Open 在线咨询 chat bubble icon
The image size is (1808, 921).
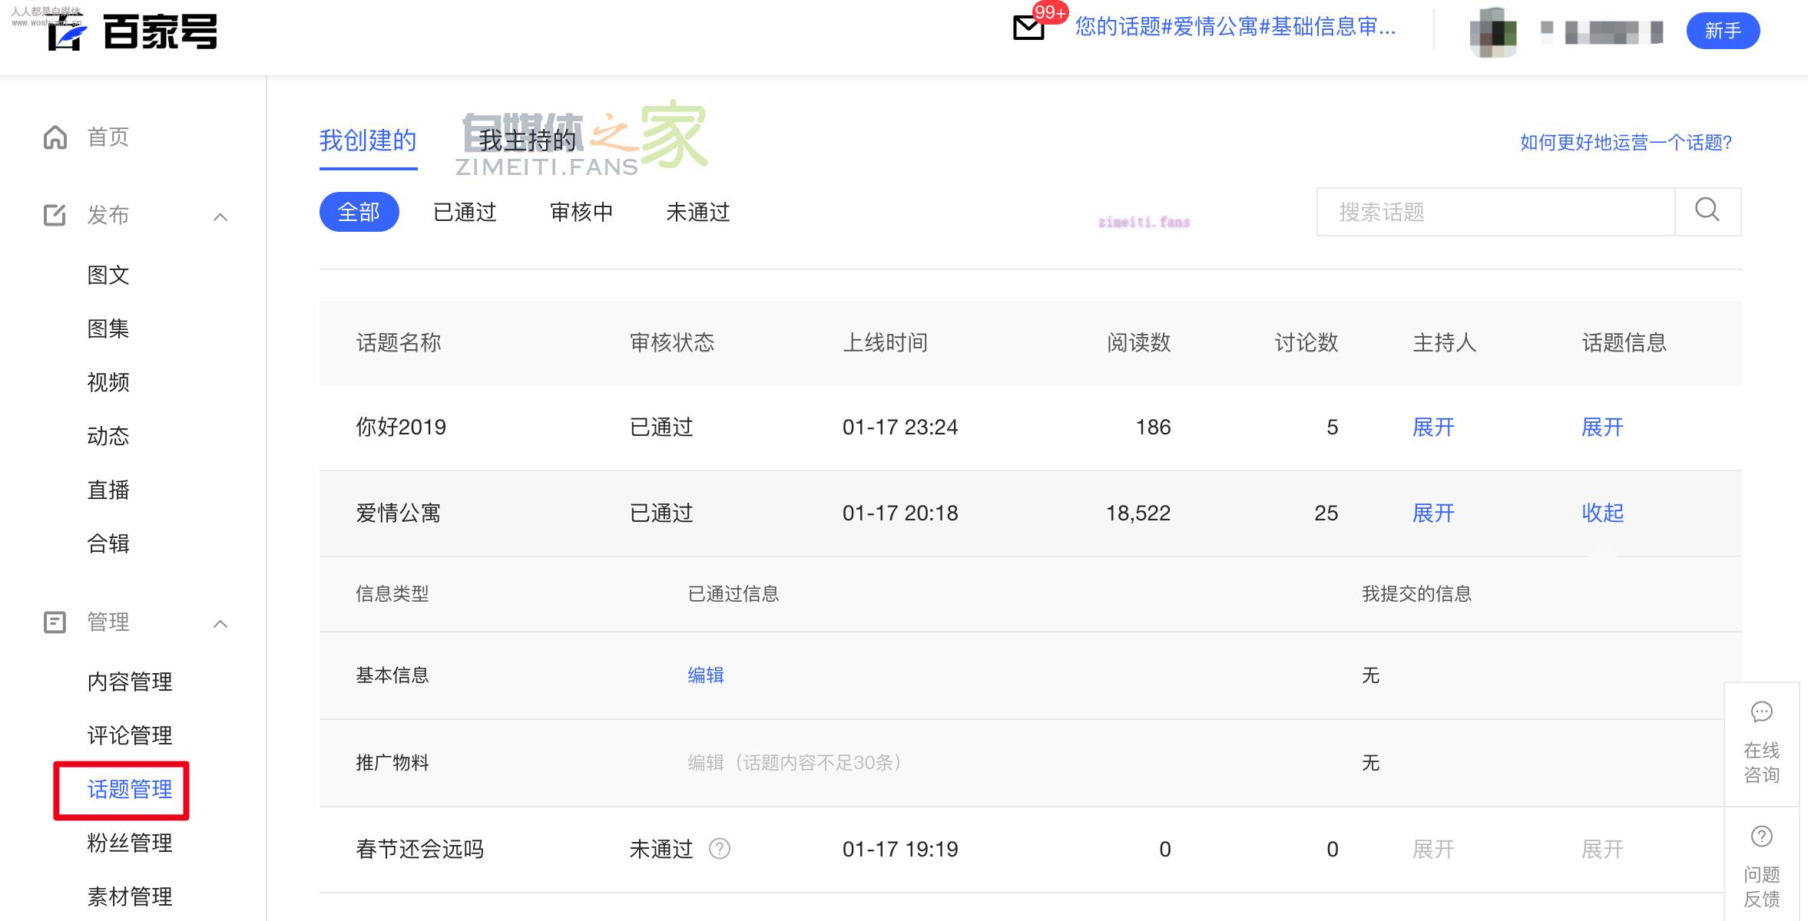click(1761, 712)
